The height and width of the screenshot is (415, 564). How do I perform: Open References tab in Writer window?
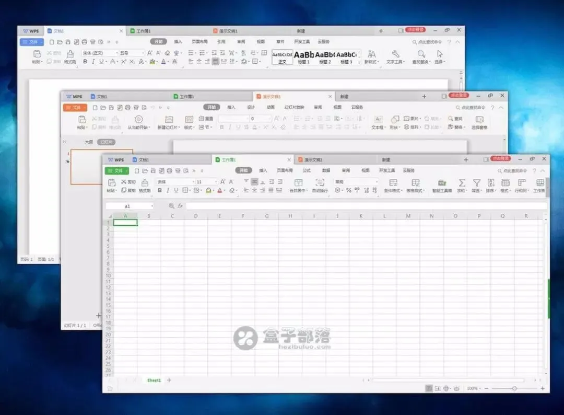pyautogui.click(x=221, y=41)
